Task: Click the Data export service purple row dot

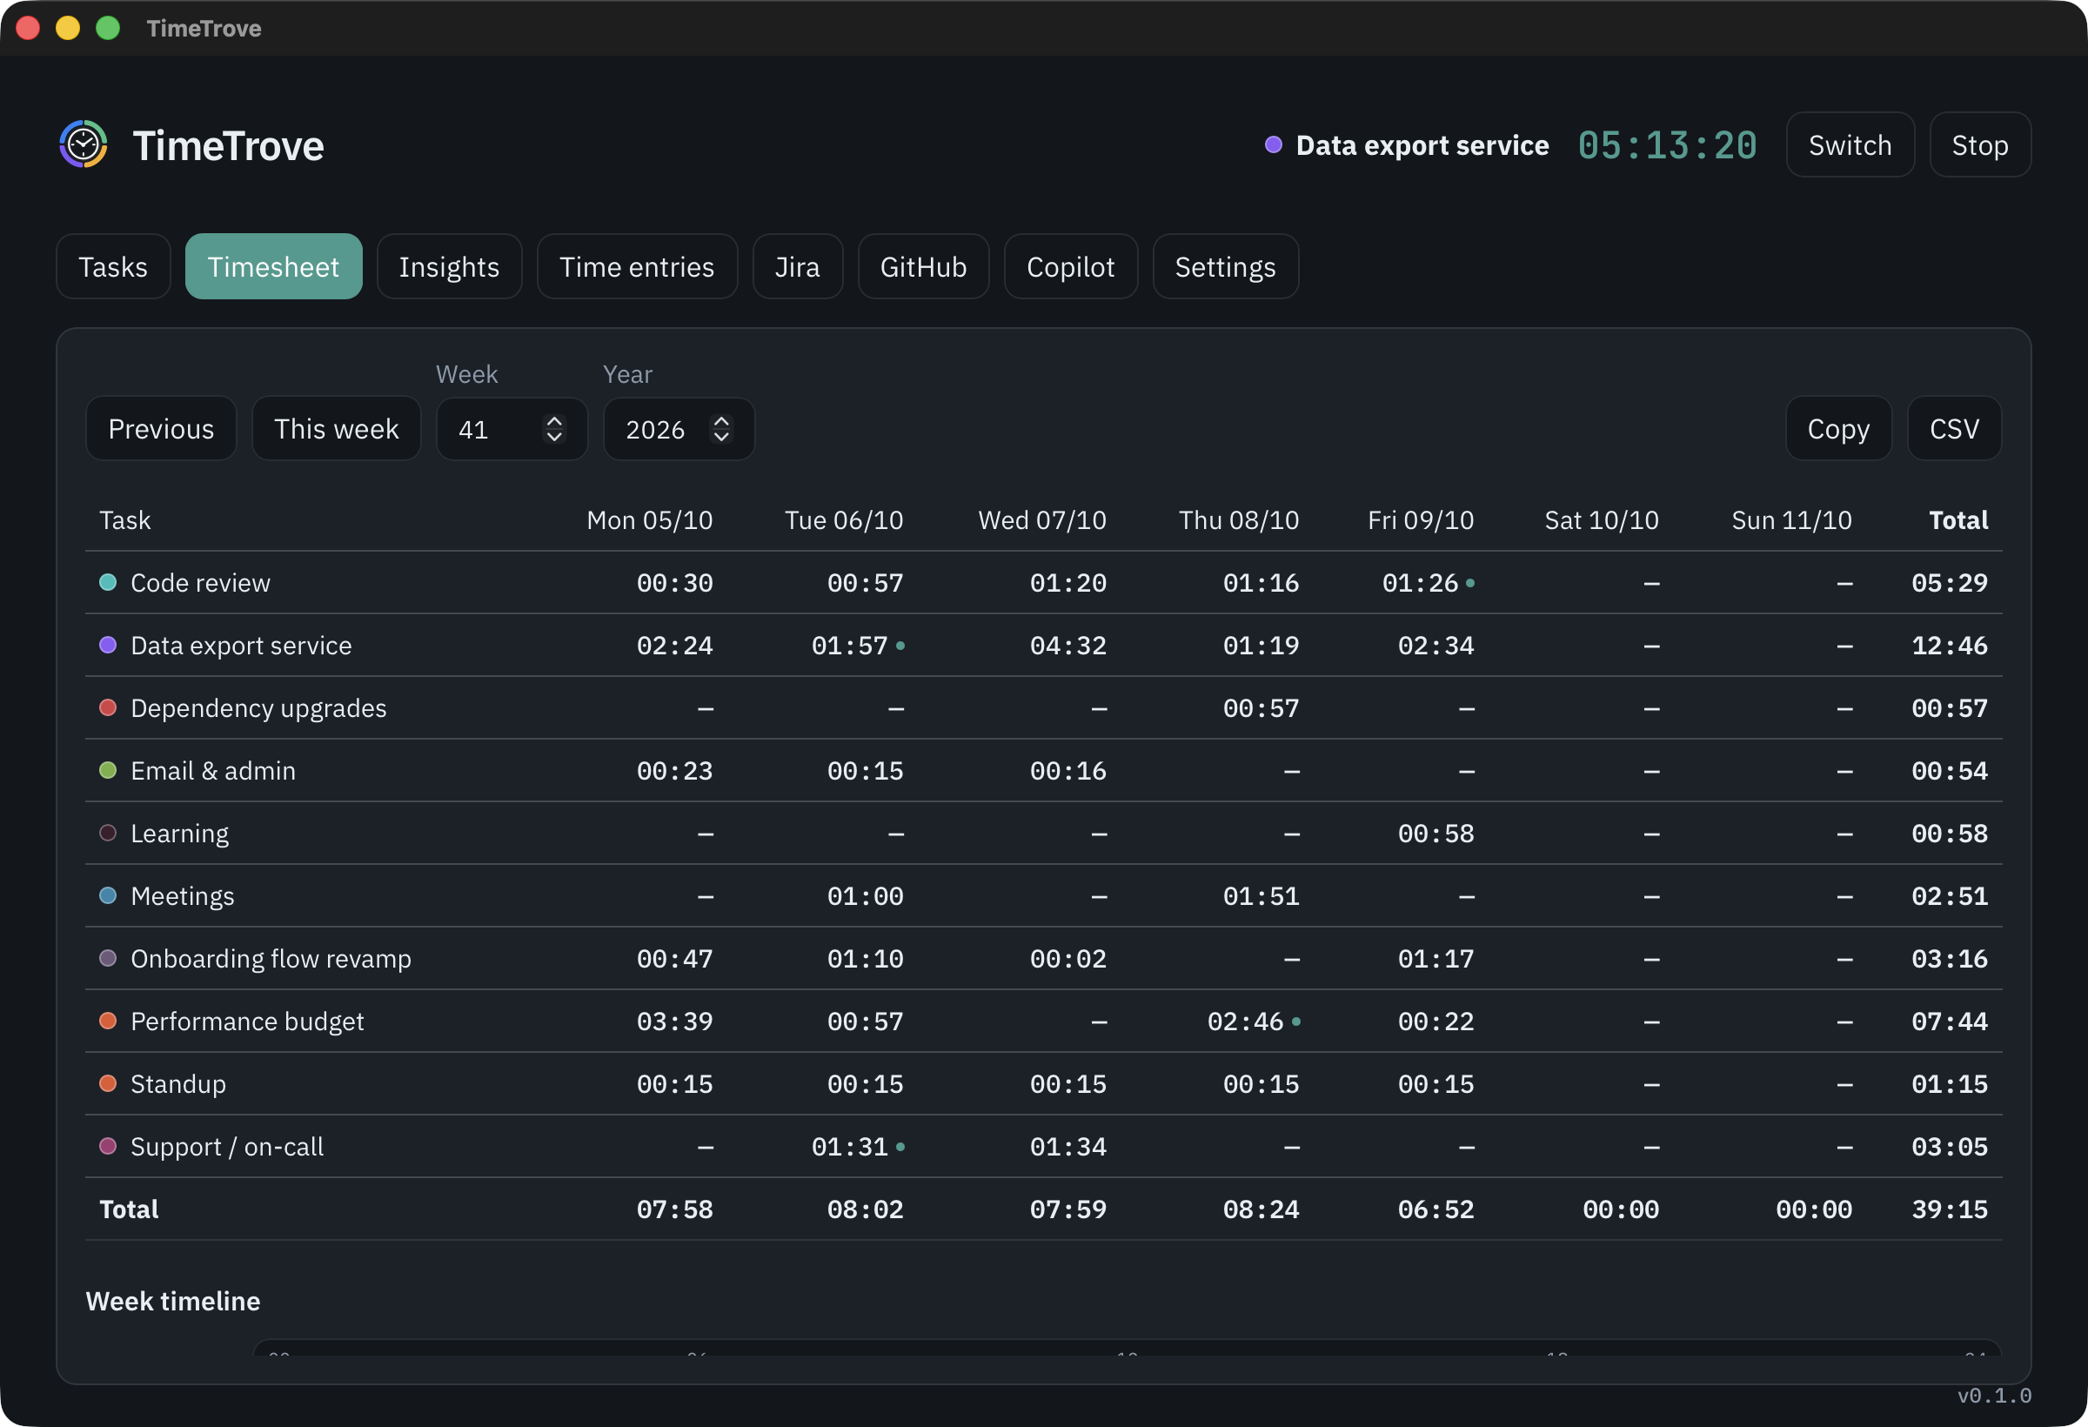Action: 108,646
